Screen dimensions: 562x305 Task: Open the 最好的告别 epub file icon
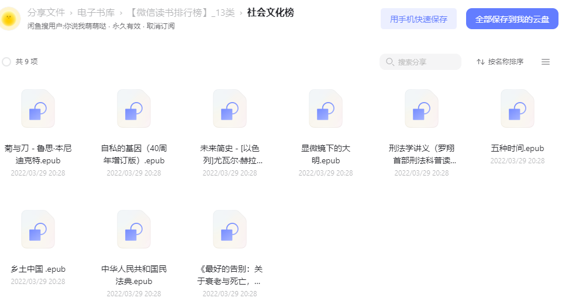tap(230, 230)
